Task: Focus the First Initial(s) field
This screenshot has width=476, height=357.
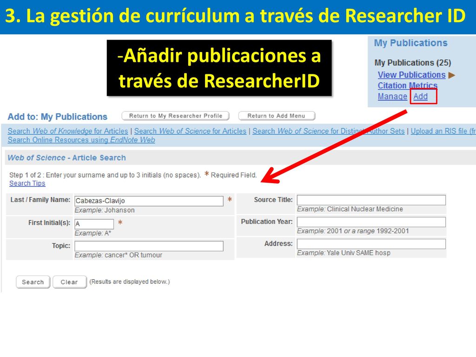Action: point(94,224)
